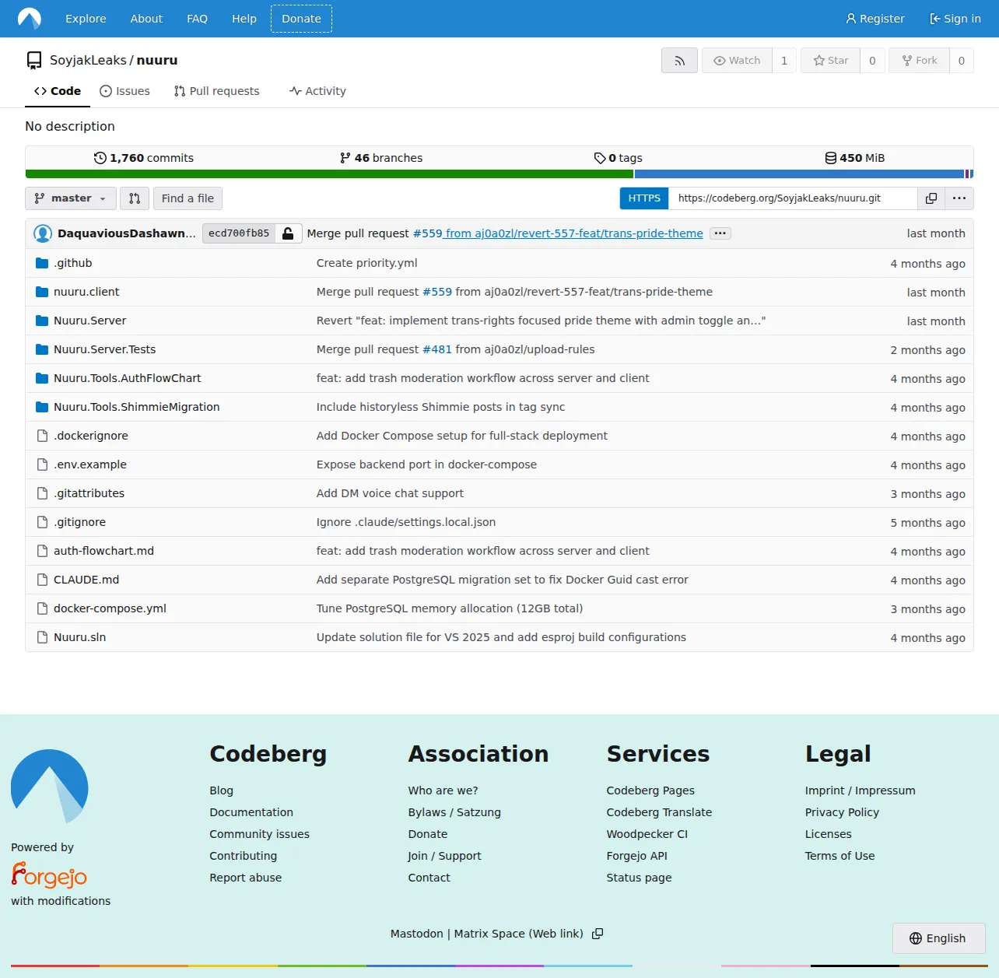Open FAQ in the top navbar

[198, 19]
